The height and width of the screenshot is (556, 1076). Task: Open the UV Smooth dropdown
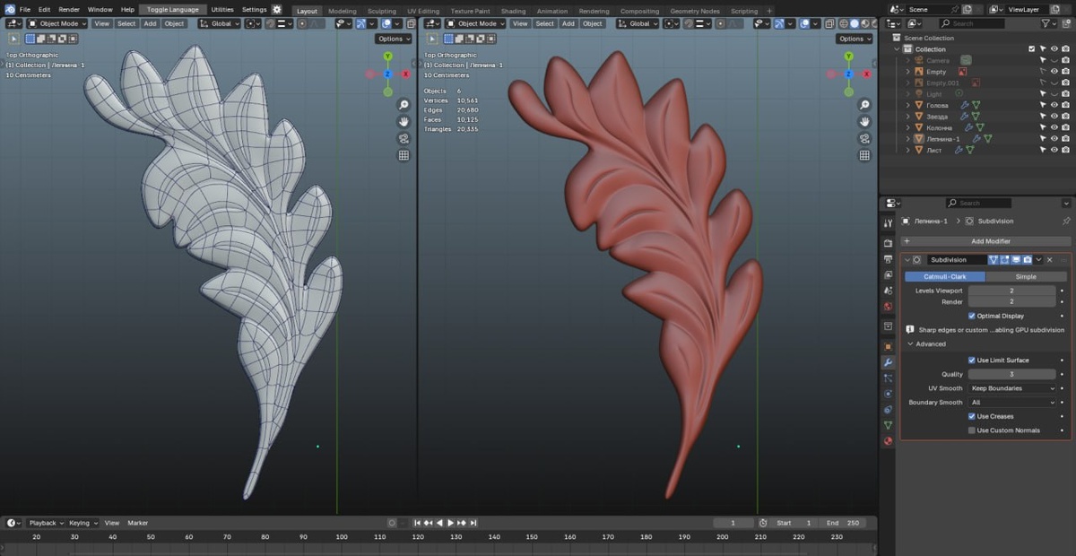(x=1012, y=388)
